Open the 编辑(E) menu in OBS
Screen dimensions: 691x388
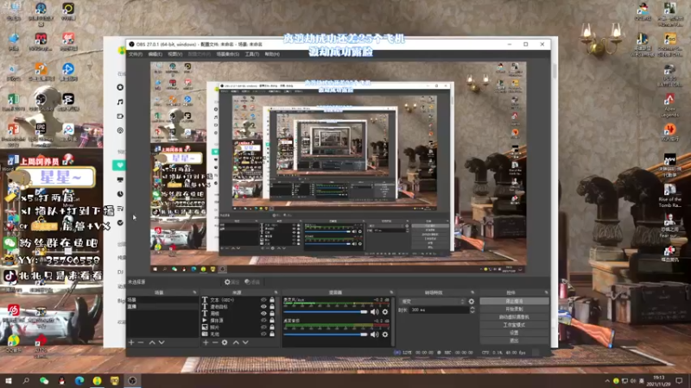155,54
